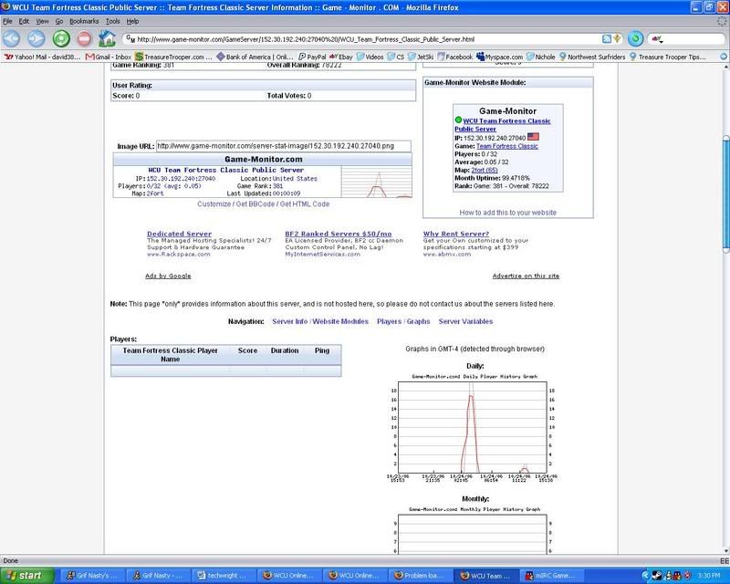
Task: Open the Bookmarks menu
Action: (84, 20)
